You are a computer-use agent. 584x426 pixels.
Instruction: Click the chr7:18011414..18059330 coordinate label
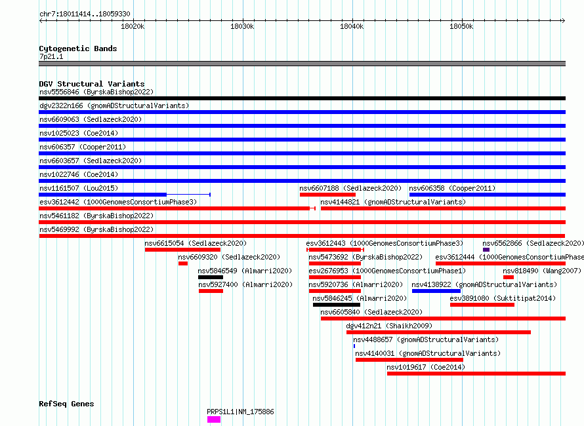[x=85, y=14]
